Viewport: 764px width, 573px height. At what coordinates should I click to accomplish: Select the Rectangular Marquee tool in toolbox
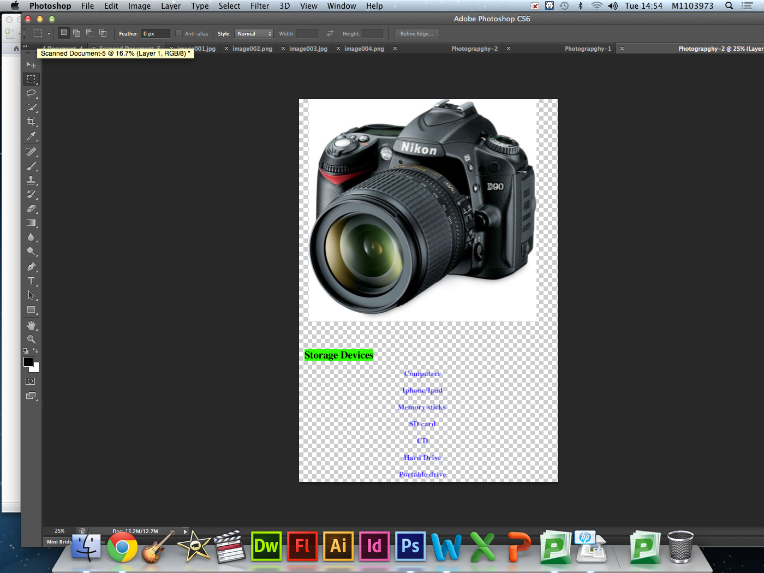[31, 79]
